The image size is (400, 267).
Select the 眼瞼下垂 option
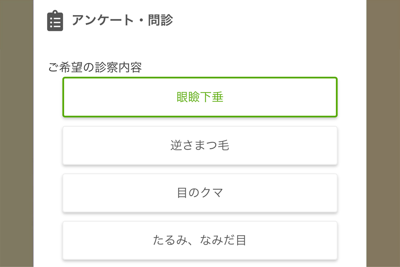tap(200, 97)
